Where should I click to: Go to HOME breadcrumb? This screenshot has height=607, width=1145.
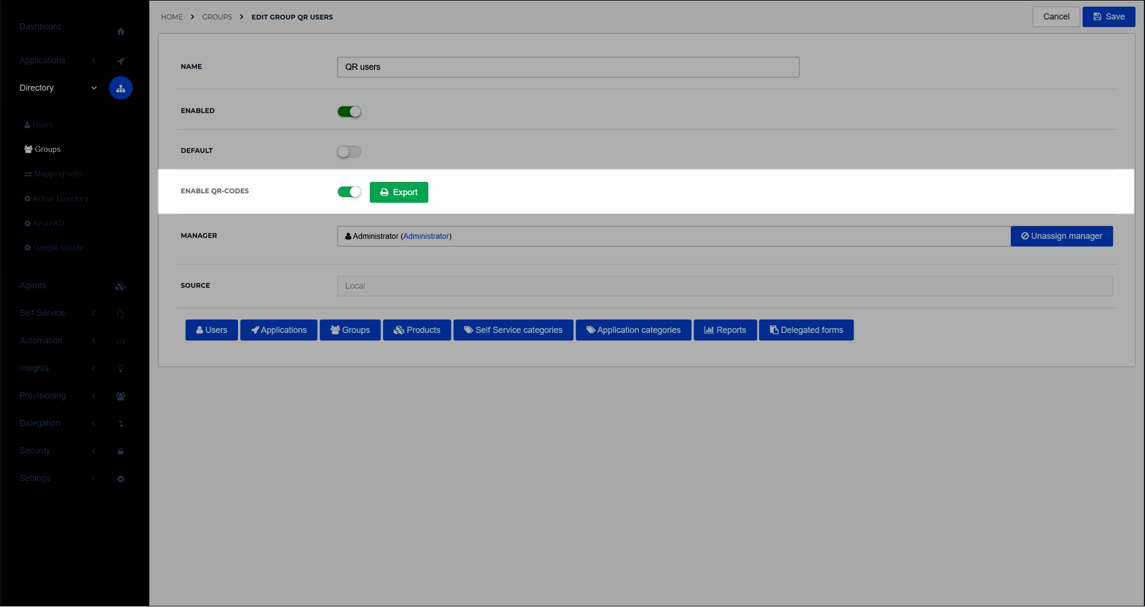172,17
